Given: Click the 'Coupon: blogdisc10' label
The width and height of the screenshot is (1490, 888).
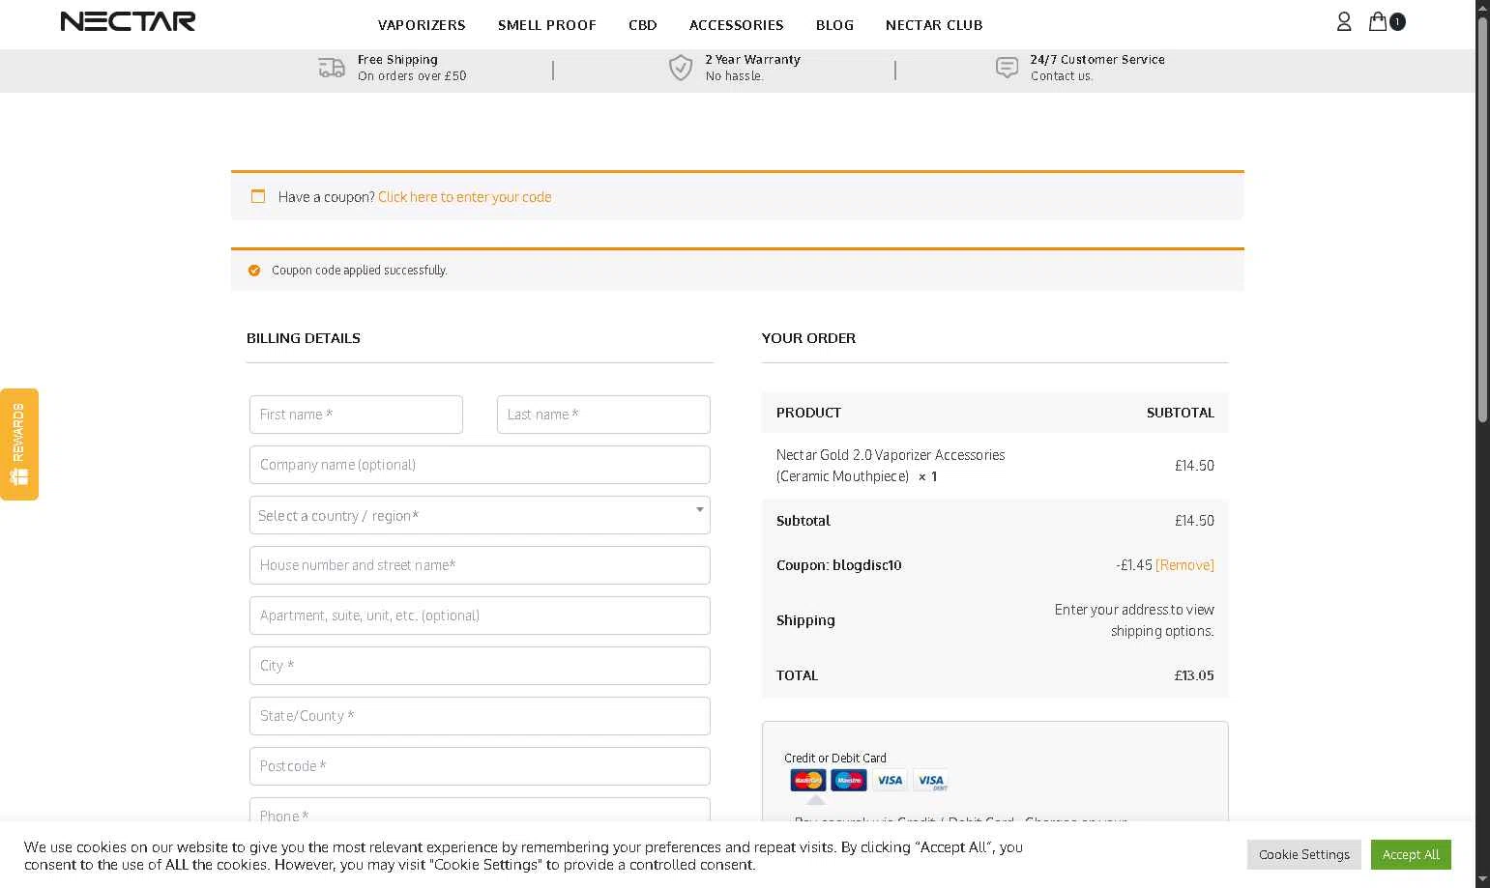Looking at the screenshot, I should tap(839, 565).
